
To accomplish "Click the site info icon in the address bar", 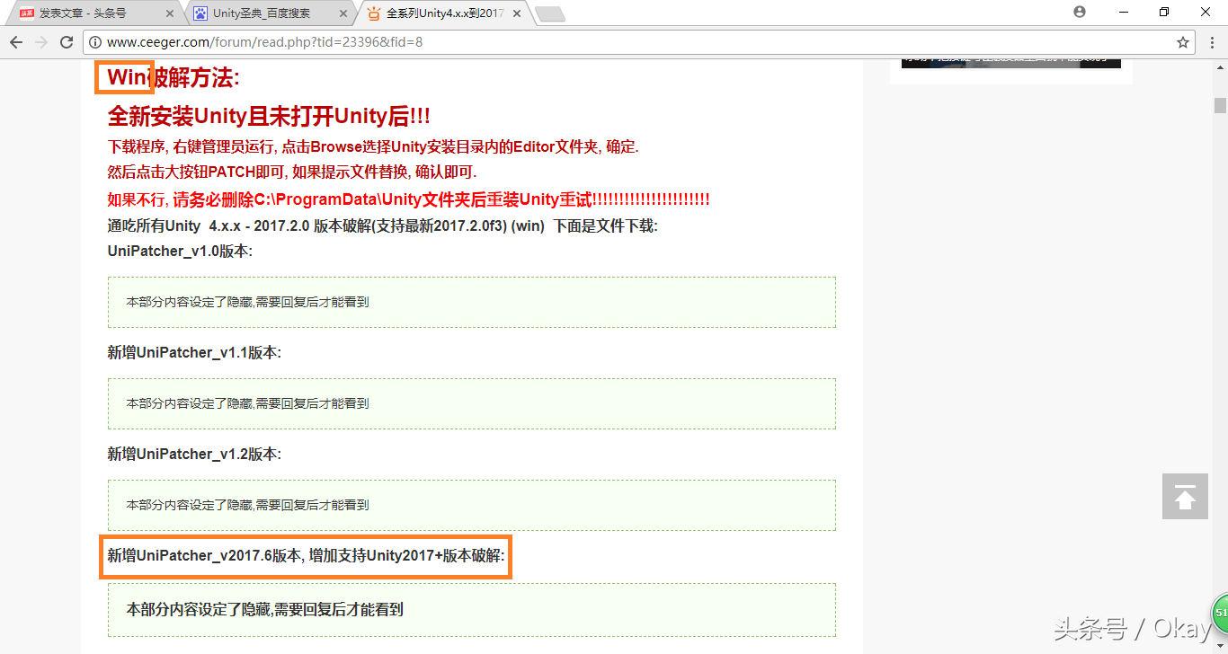I will 94,42.
